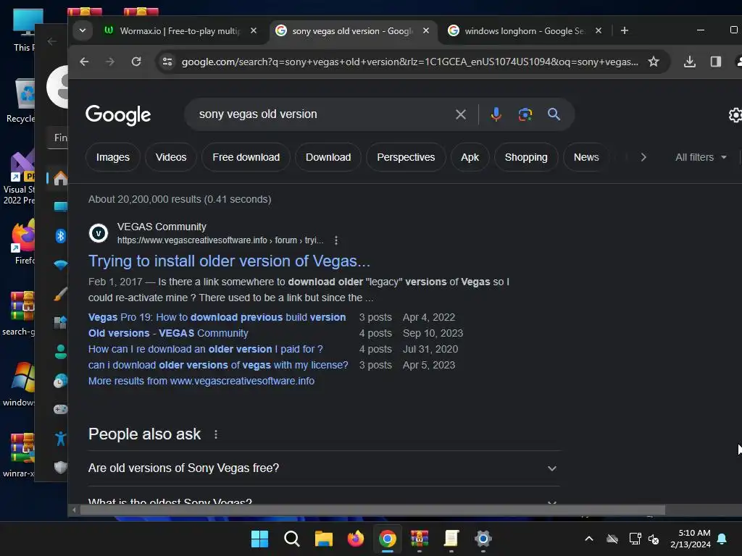The image size is (742, 556).
Task: Show more filter chips with right chevron
Action: [x=643, y=157]
